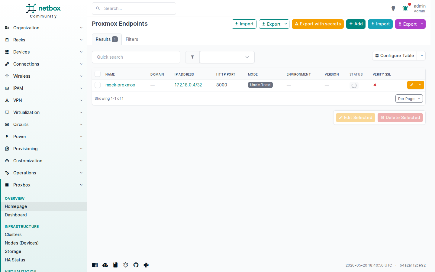
Task: Sort by the Name column header
Action: coord(110,74)
